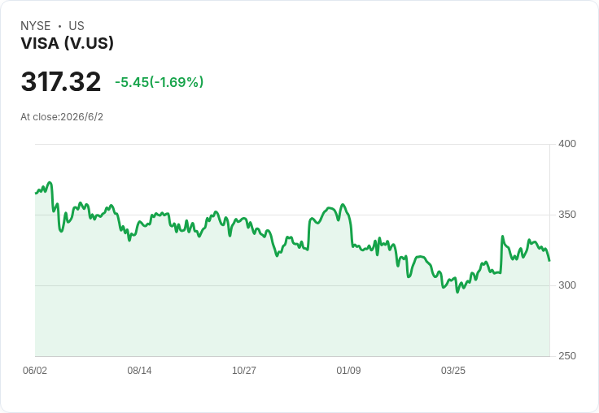Click the 350 y-axis price label

567,215
